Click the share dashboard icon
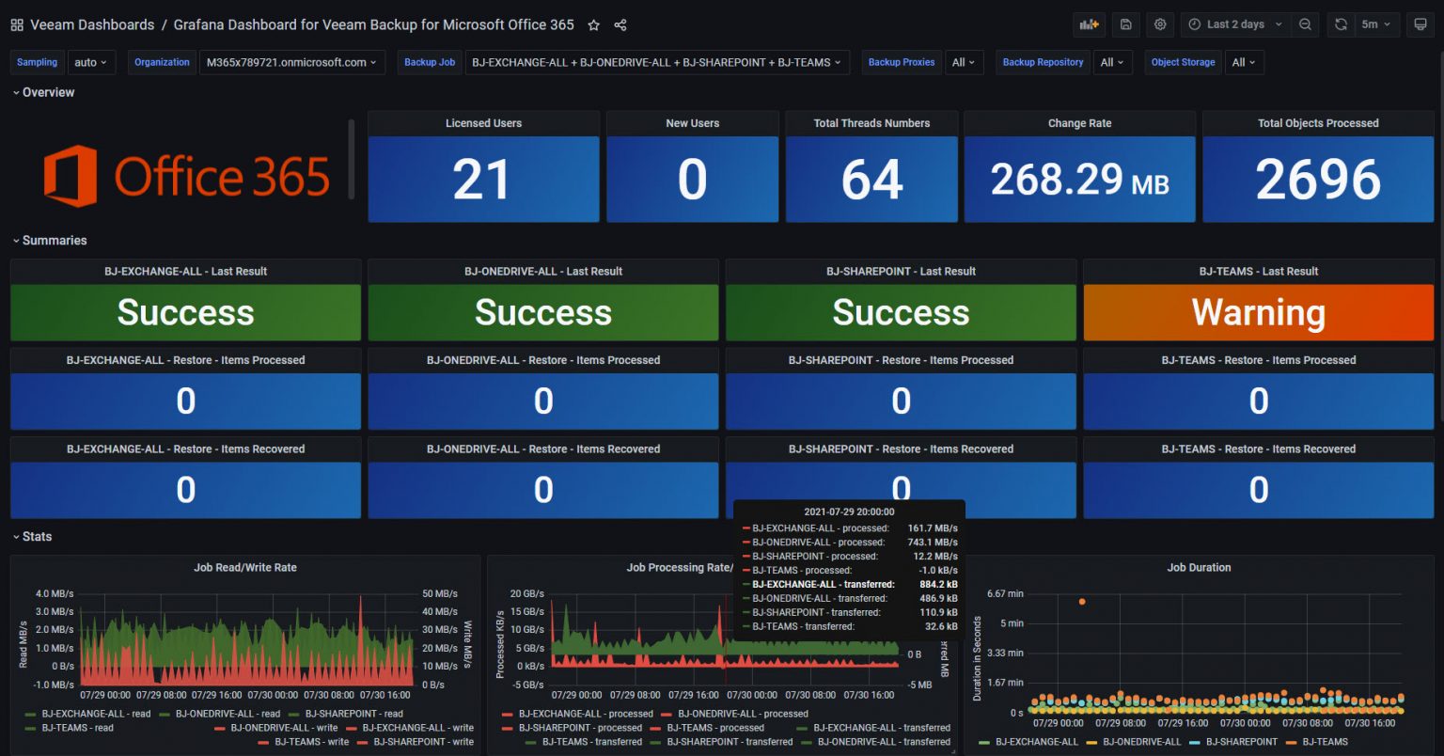The width and height of the screenshot is (1444, 756). (620, 25)
